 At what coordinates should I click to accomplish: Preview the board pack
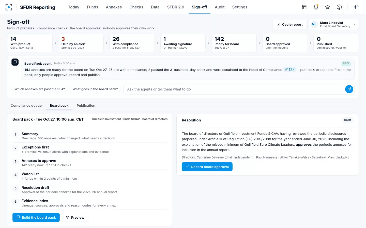pyautogui.click(x=75, y=217)
